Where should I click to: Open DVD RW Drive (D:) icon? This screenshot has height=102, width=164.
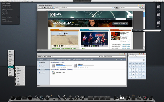[x=54, y=72]
